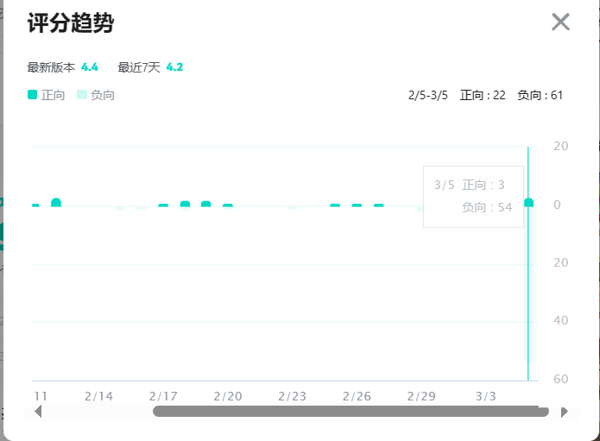Click the 最近7天 4.2 rating value
This screenshot has height=441, width=600.
point(174,67)
